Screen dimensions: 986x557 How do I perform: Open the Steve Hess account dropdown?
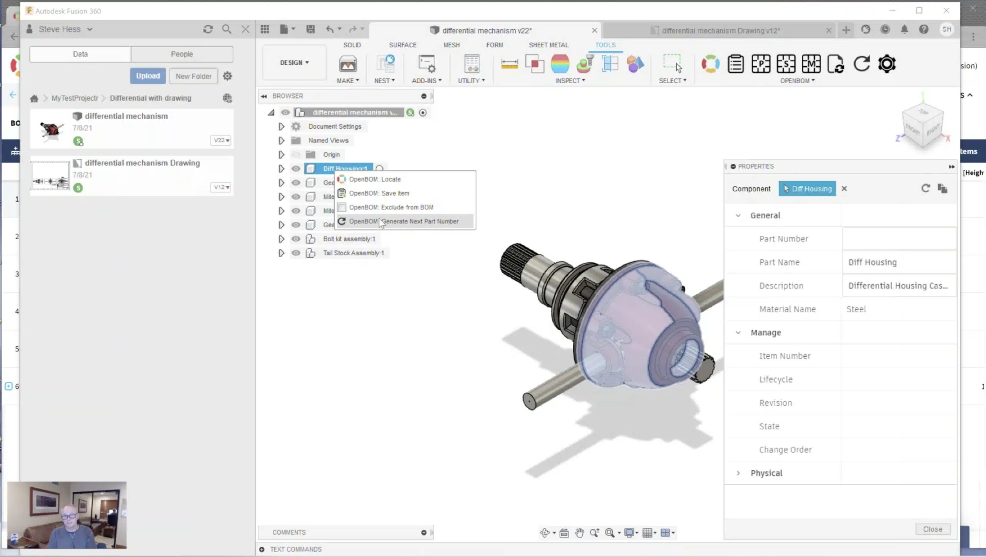tap(65, 29)
